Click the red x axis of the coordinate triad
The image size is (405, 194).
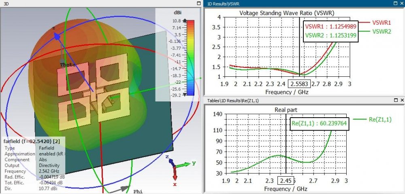click(175, 174)
